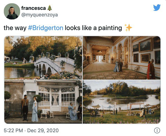Click the Twitter bird logo

click(x=157, y=8)
